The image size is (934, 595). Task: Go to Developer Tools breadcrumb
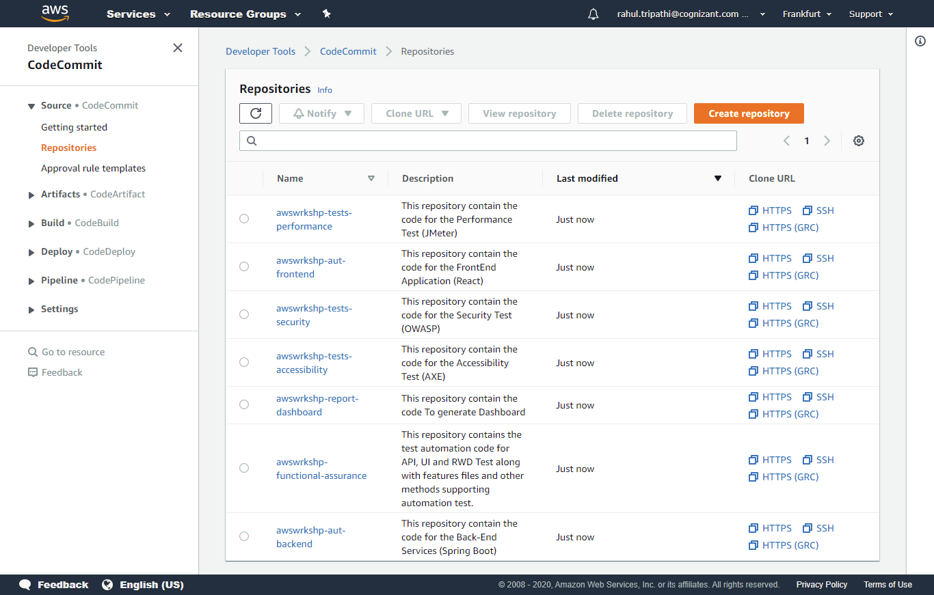(261, 51)
